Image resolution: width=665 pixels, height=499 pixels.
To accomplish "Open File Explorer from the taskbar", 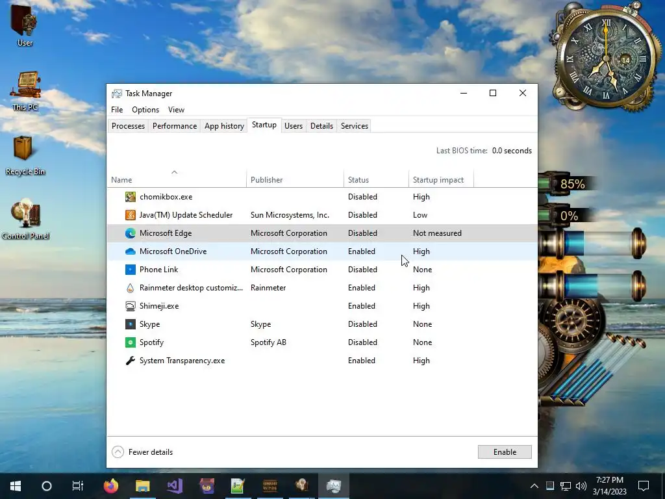I will (143, 486).
